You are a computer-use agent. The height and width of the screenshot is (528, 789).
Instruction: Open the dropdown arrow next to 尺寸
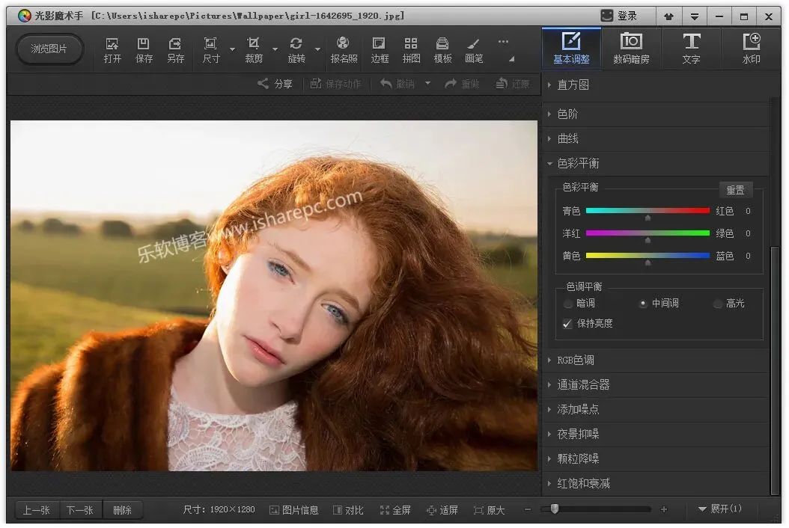coord(232,50)
